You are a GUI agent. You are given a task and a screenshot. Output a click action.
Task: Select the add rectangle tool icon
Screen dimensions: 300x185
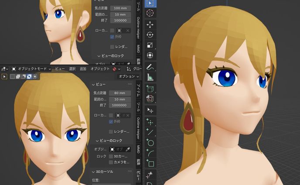coord(150,163)
